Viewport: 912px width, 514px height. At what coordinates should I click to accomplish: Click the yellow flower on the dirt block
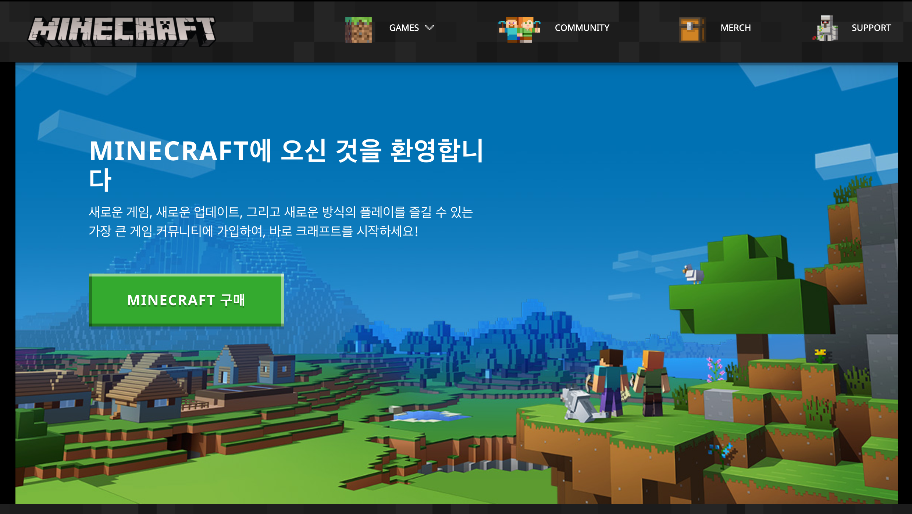(820, 354)
